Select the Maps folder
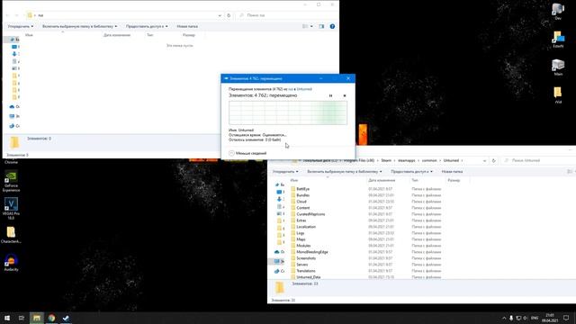Viewport: 576px width, 324px height. (301, 239)
